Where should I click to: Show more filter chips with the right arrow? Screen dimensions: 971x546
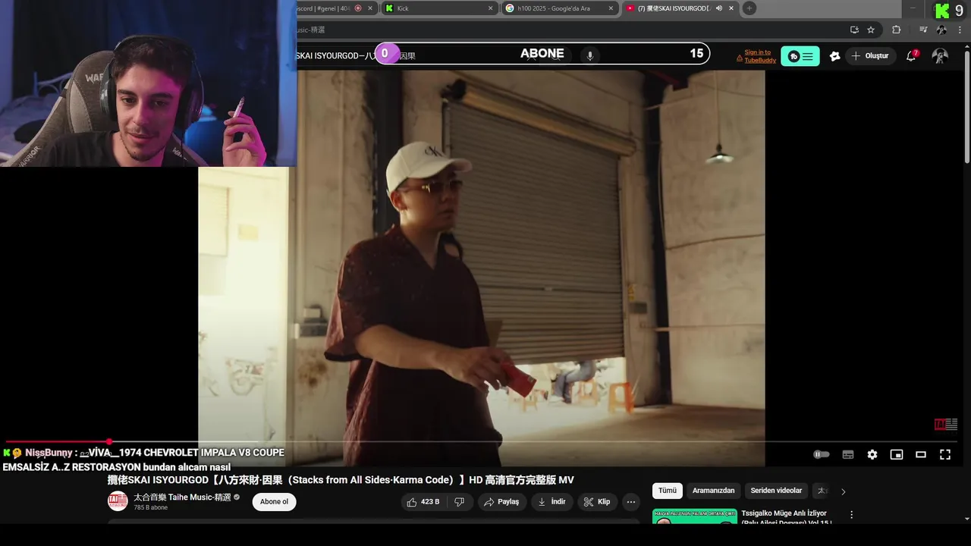843,491
